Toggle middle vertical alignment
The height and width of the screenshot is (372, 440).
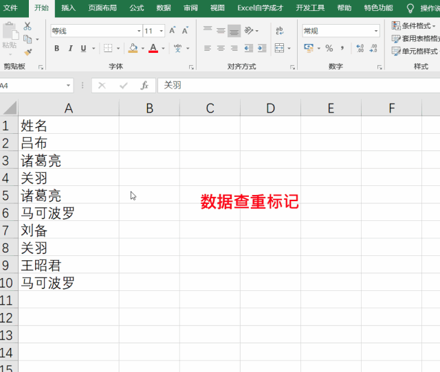[x=221, y=30]
